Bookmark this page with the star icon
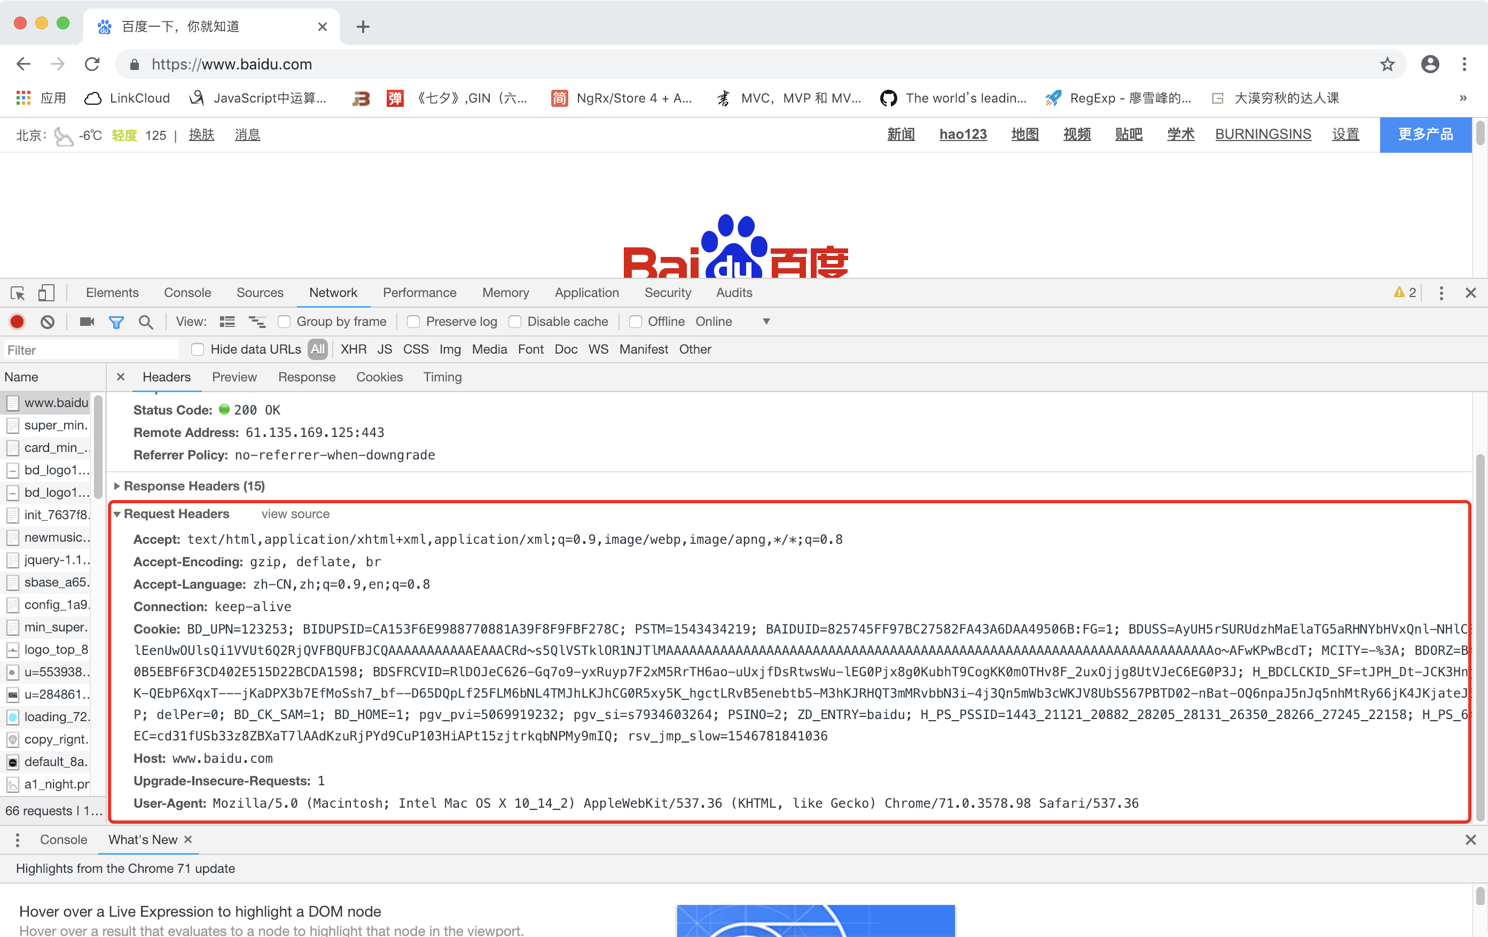The height and width of the screenshot is (937, 1488). tap(1387, 64)
